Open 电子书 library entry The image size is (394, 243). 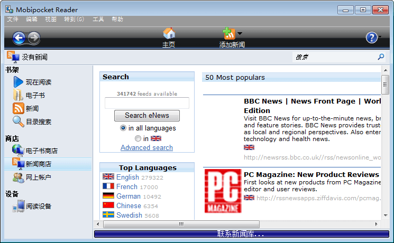click(35, 96)
